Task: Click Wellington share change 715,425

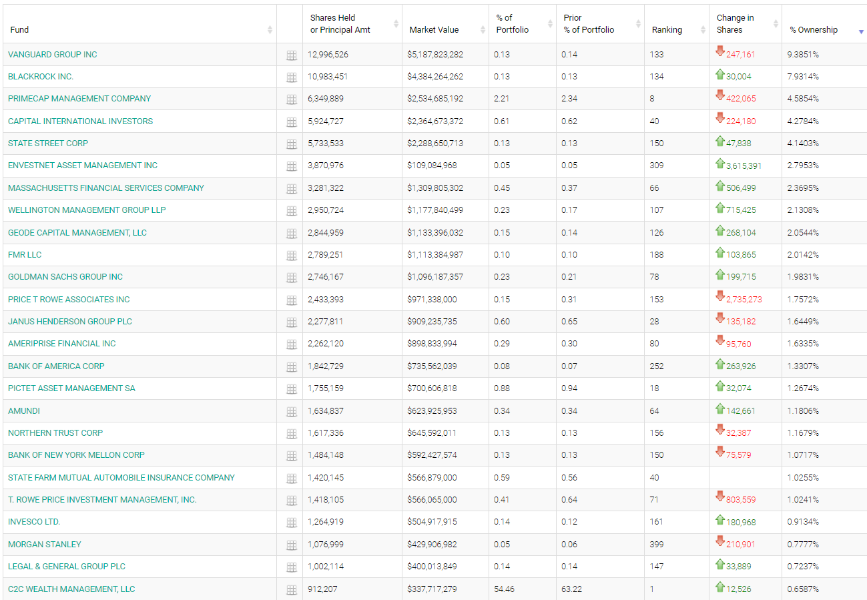Action: 742,210
